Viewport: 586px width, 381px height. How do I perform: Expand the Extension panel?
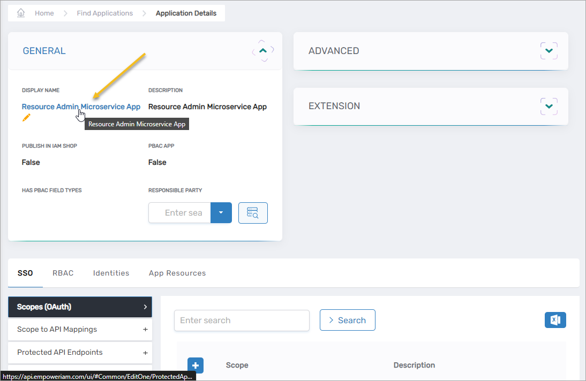click(x=549, y=106)
